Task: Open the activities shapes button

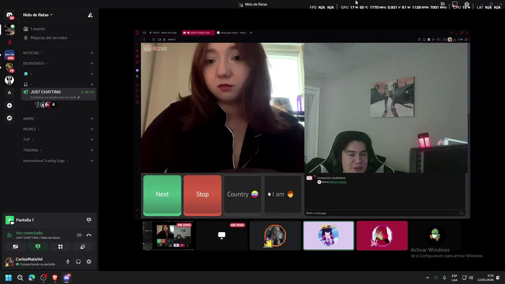Action: coord(60,247)
